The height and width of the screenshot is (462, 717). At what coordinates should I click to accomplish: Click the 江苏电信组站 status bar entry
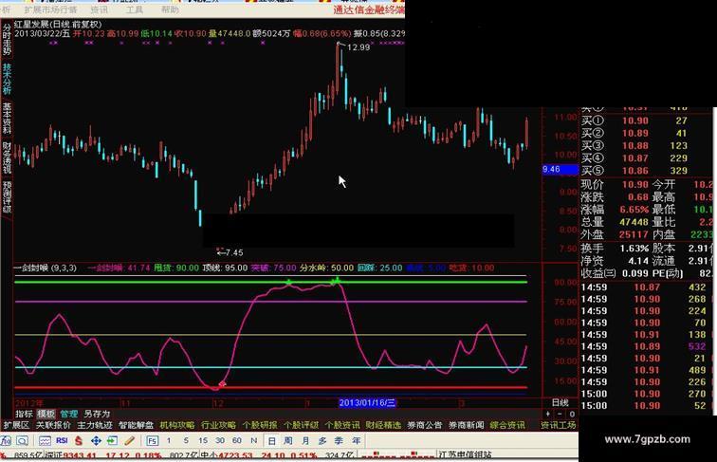466,455
